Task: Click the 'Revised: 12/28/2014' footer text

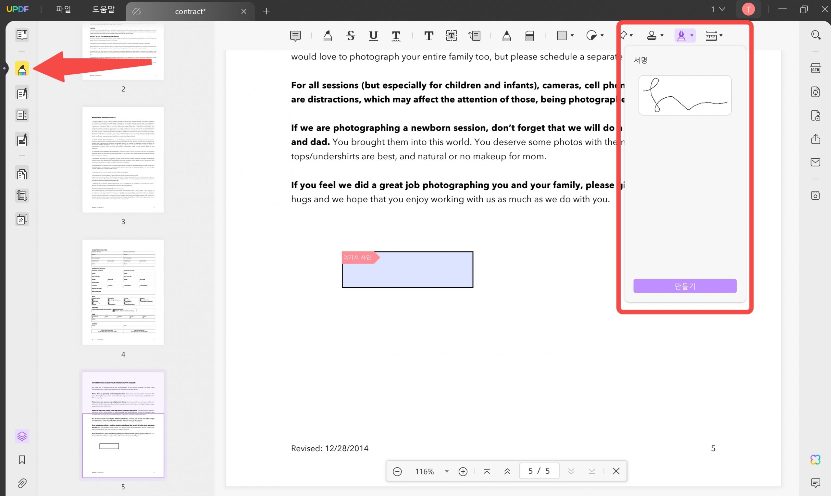Action: pyautogui.click(x=330, y=448)
